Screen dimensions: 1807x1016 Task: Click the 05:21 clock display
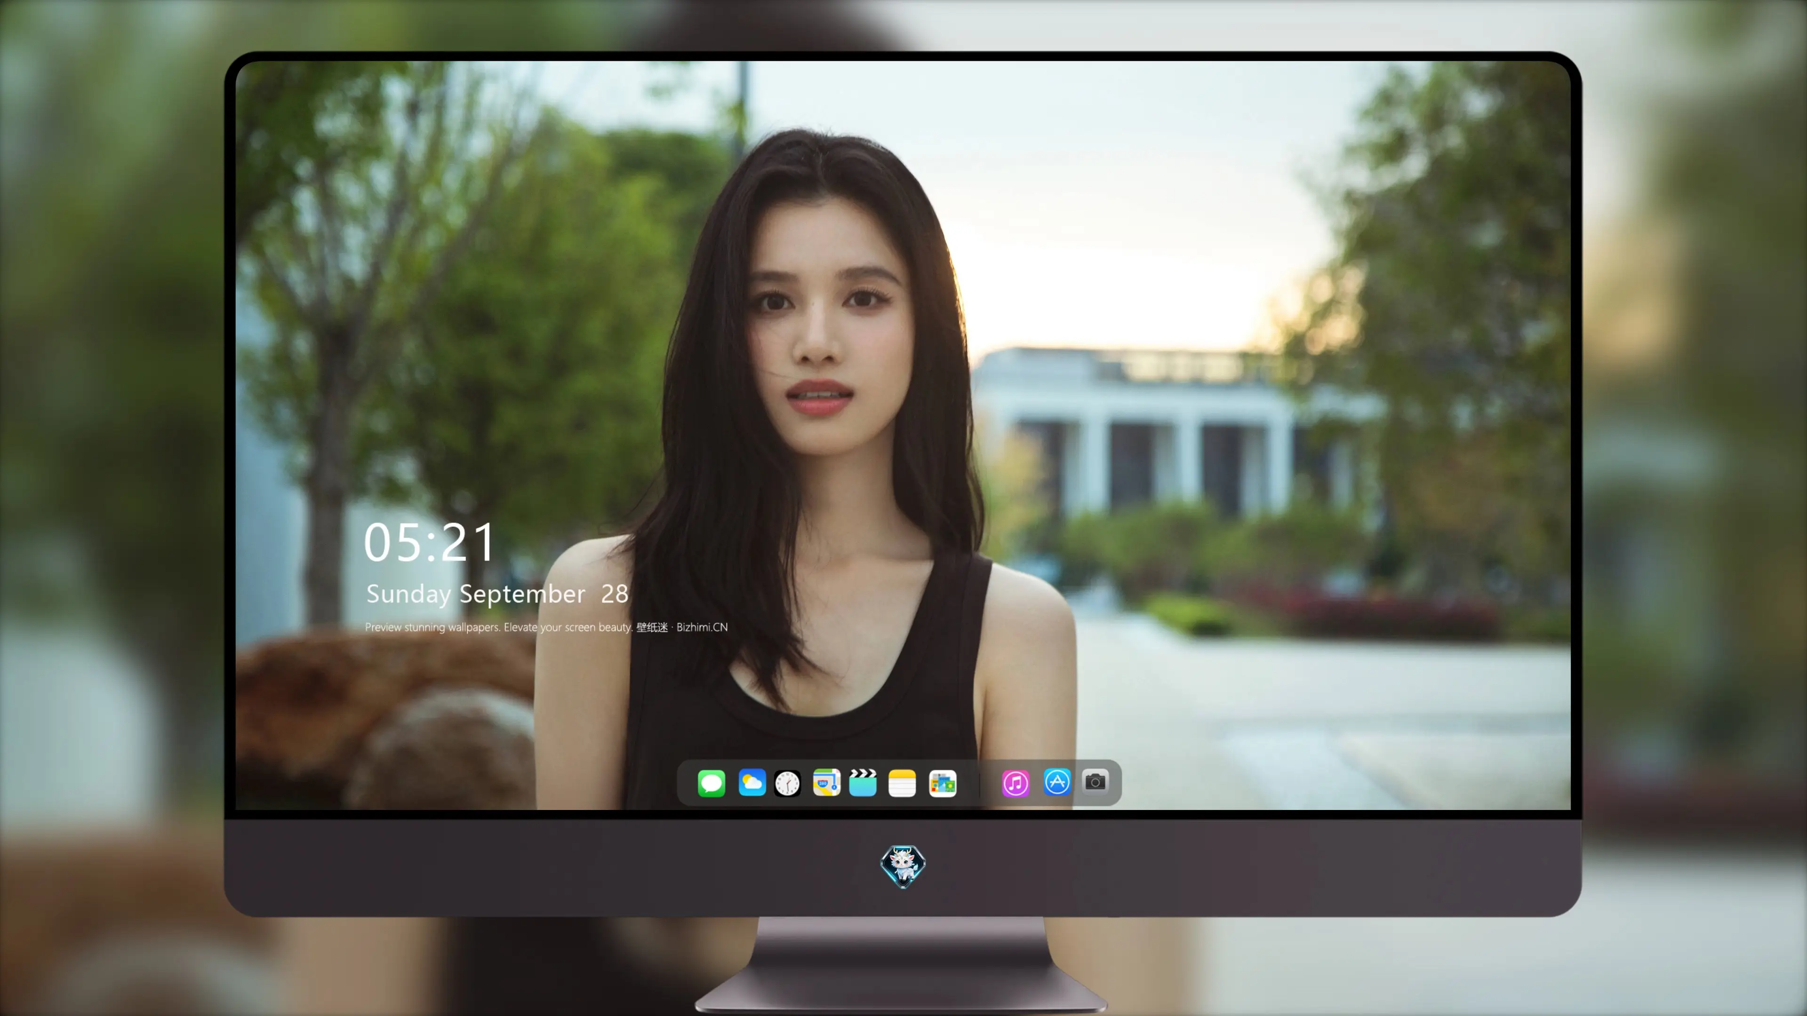click(429, 542)
